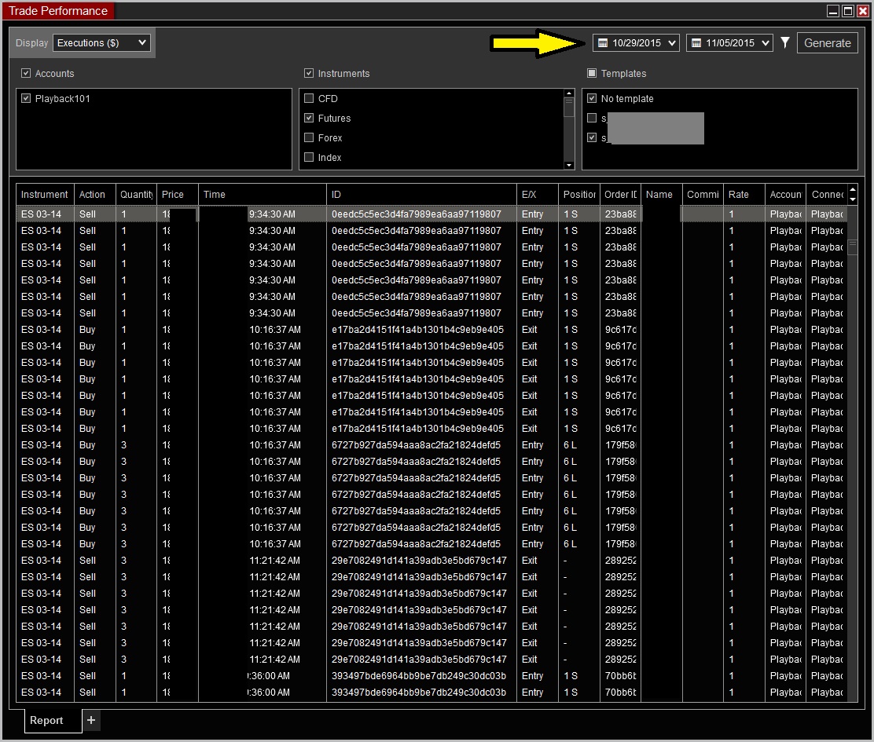Expand the 11/05/2015 end date dropdown
Viewport: 874px width, 742px height.
[x=766, y=43]
